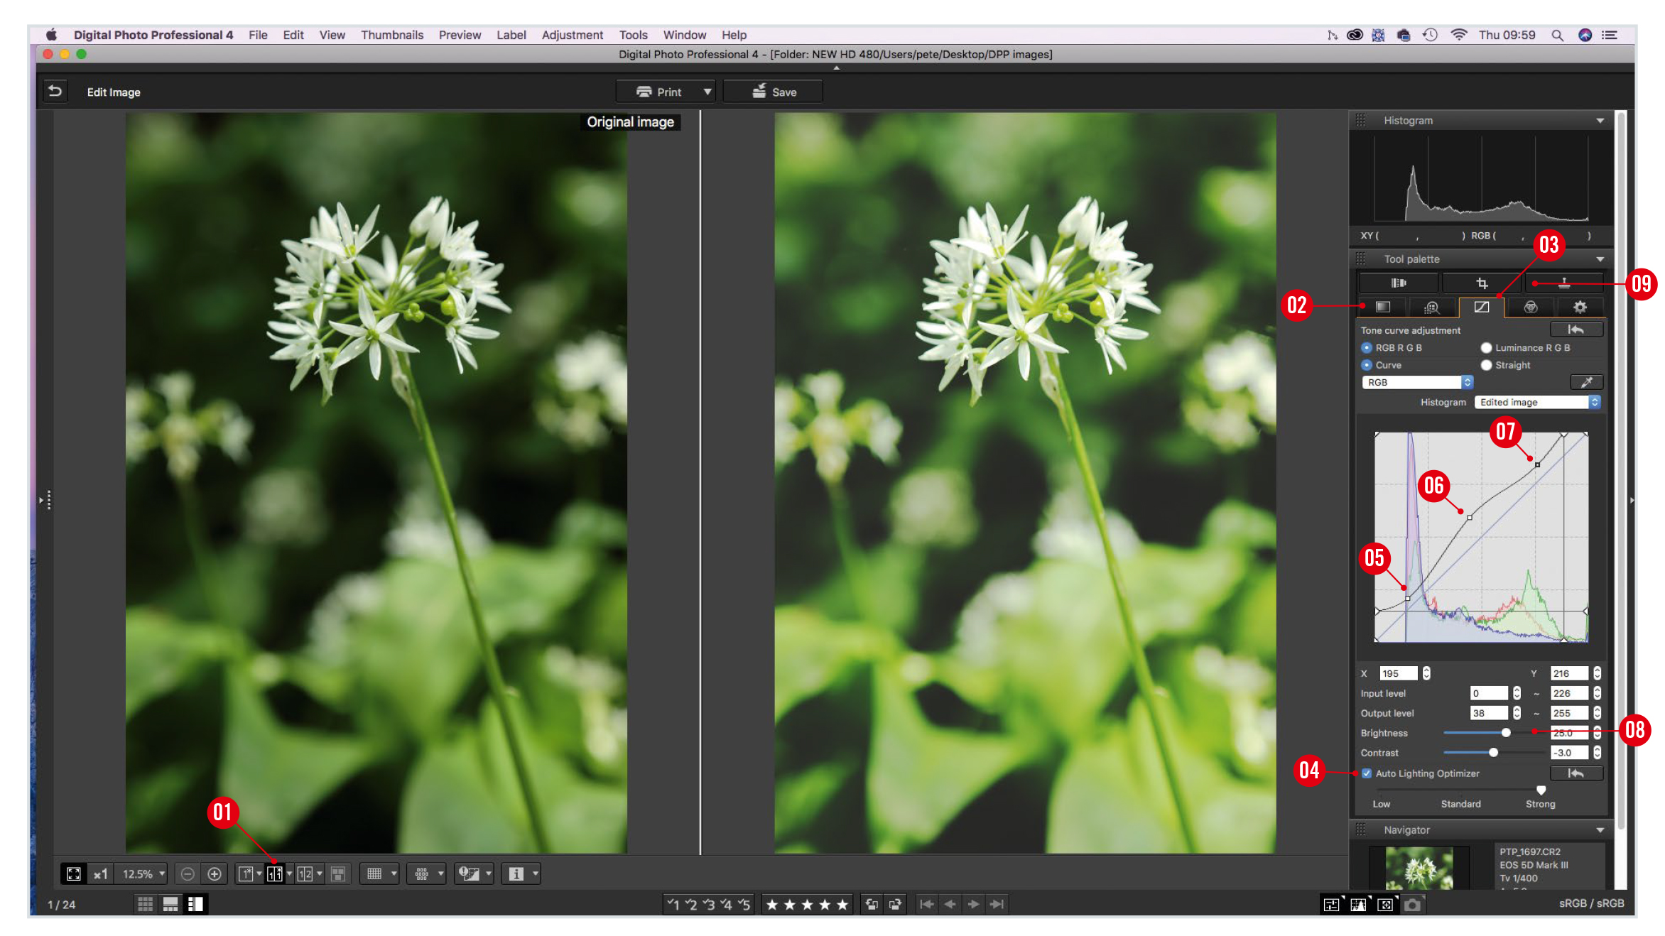Zoom out with the minus magnifier
This screenshot has height=936, width=1665.
click(x=188, y=874)
